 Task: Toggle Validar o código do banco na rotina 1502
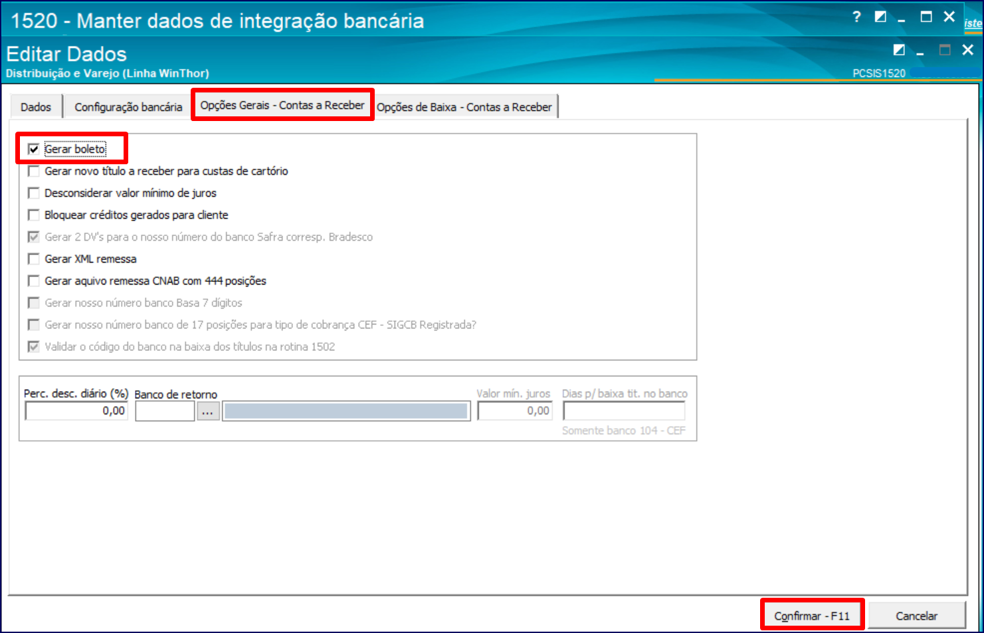34,346
